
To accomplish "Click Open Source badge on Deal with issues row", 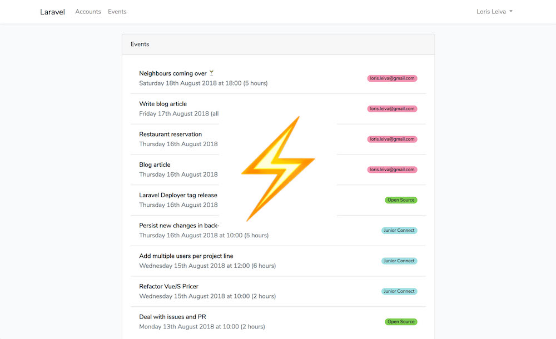I will point(401,322).
